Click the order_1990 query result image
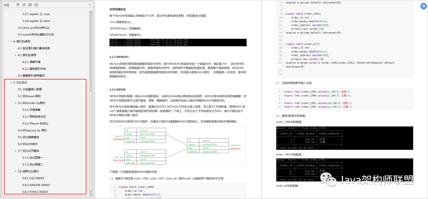The width and height of the screenshot is (428, 199). tap(345, 138)
